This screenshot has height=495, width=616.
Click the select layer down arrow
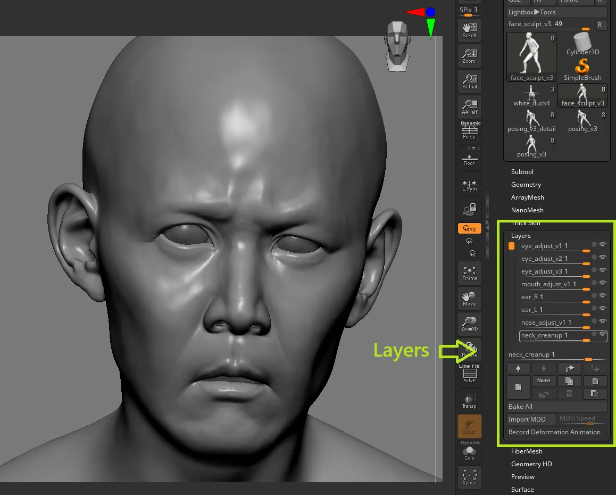pyautogui.click(x=544, y=368)
